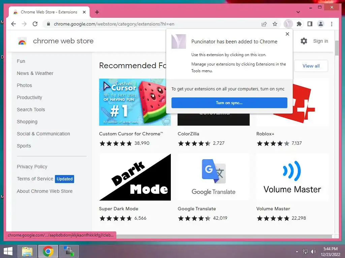
Task: Click Custom Cursor for Chrome title text
Action: [x=131, y=134]
